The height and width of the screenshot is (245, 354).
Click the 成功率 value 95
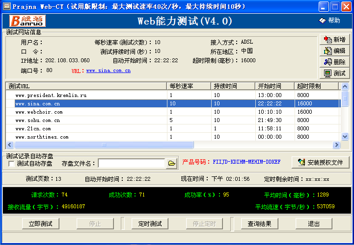coord(226,195)
